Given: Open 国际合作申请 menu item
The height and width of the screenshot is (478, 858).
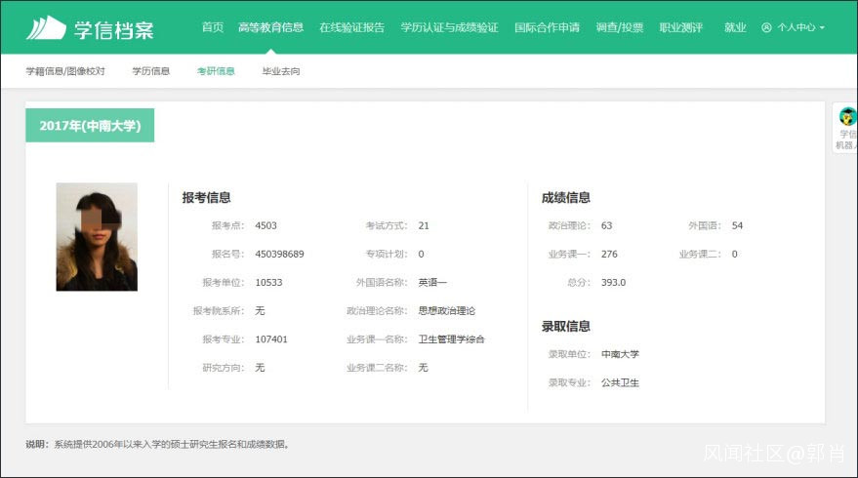Looking at the screenshot, I should (547, 27).
